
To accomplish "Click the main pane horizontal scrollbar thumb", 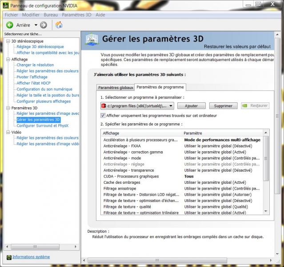I will tap(157, 260).
